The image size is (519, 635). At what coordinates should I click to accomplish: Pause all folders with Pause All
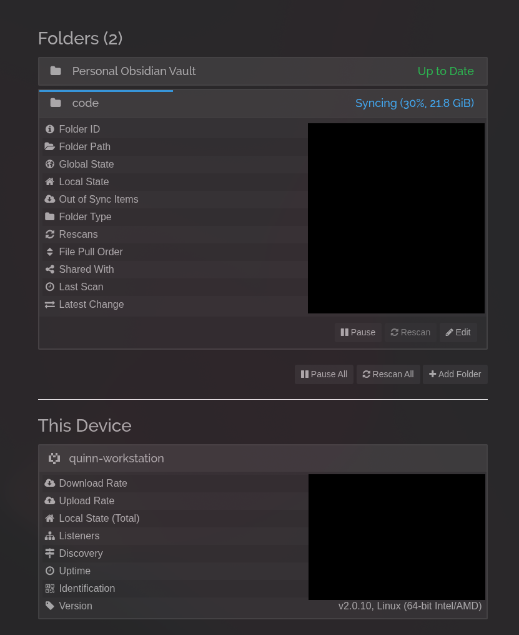click(x=324, y=374)
